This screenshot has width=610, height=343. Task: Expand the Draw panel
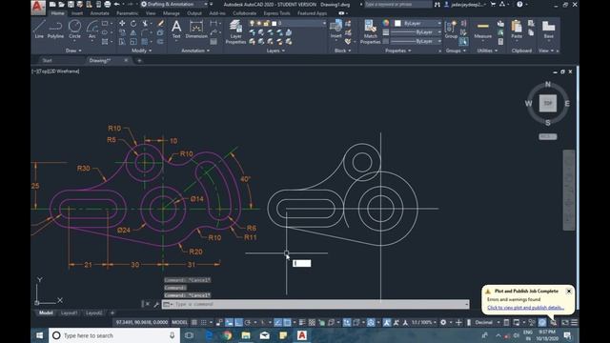(x=73, y=50)
